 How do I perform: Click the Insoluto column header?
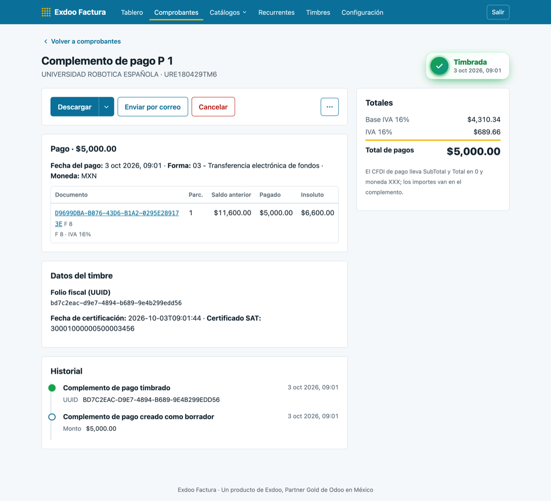coord(312,195)
